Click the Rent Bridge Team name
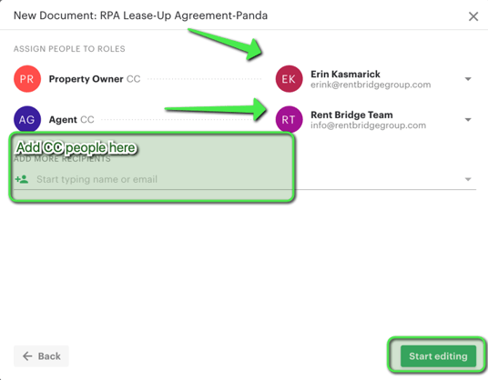 tap(351, 115)
